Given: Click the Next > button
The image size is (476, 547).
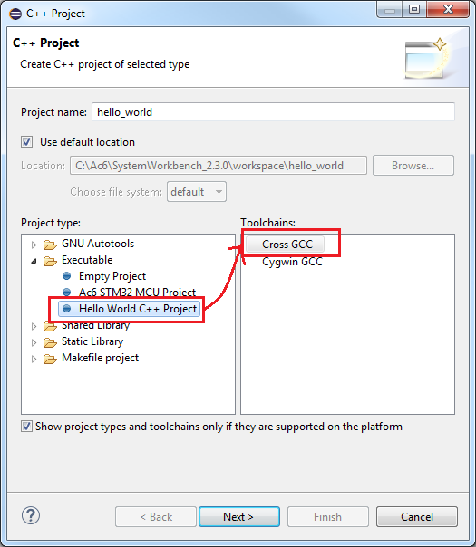Looking at the screenshot, I should [239, 516].
